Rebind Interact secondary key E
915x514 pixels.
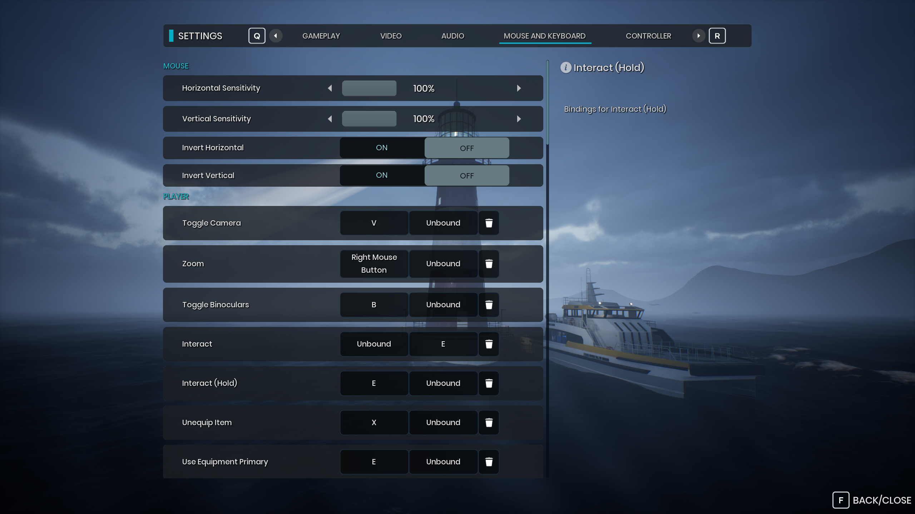[x=443, y=344]
